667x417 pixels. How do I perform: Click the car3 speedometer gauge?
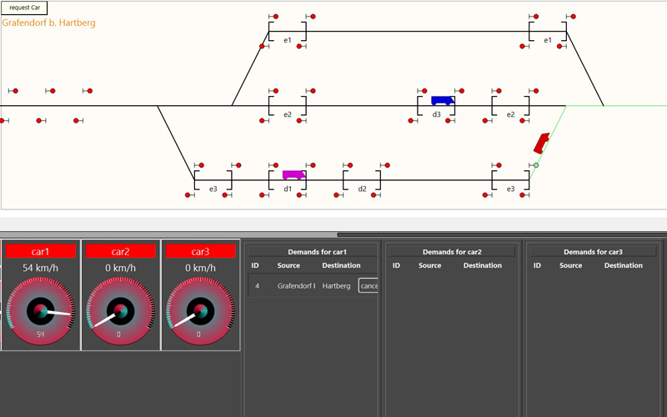[x=200, y=312]
